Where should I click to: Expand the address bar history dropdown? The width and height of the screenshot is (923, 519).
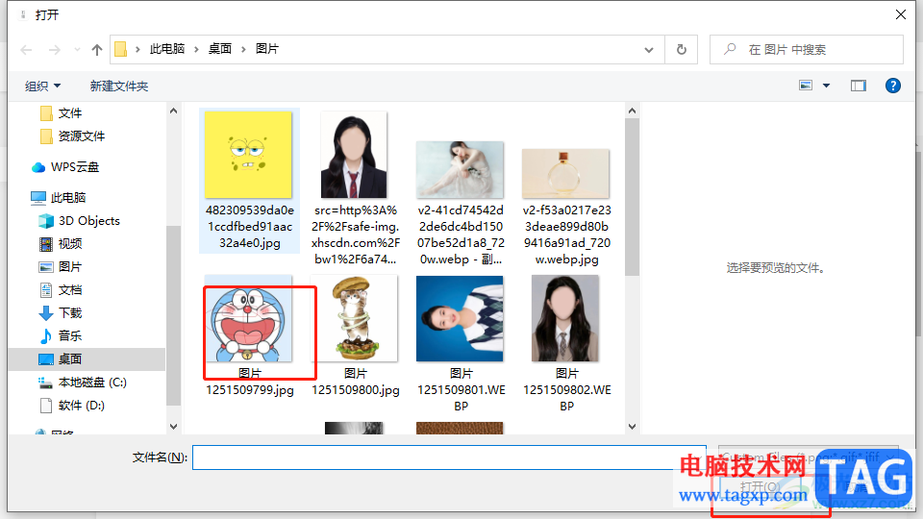(x=649, y=49)
